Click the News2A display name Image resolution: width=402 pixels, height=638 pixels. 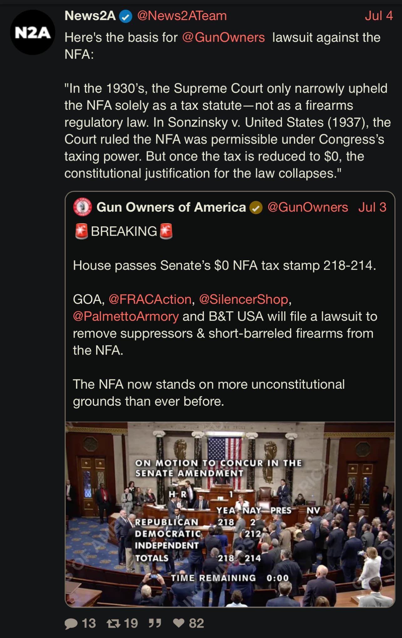(x=90, y=16)
